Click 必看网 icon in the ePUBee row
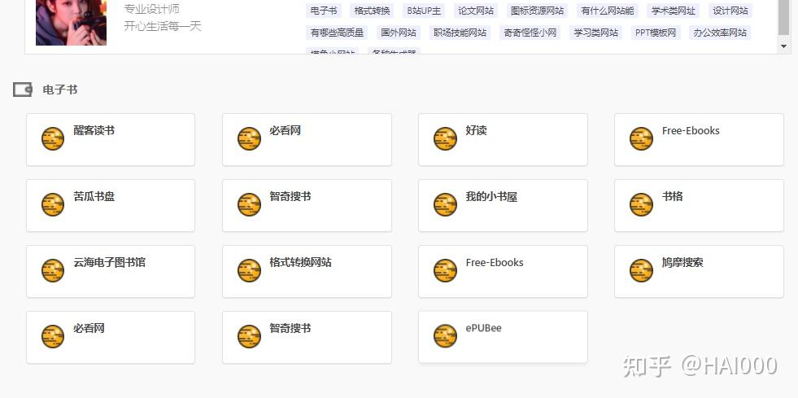The image size is (798, 398). [x=53, y=336]
